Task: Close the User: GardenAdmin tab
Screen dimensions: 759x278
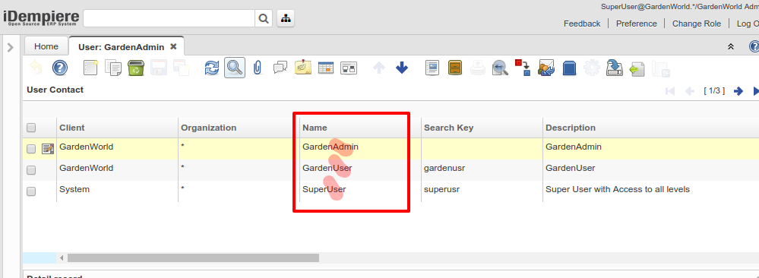Action: click(173, 46)
